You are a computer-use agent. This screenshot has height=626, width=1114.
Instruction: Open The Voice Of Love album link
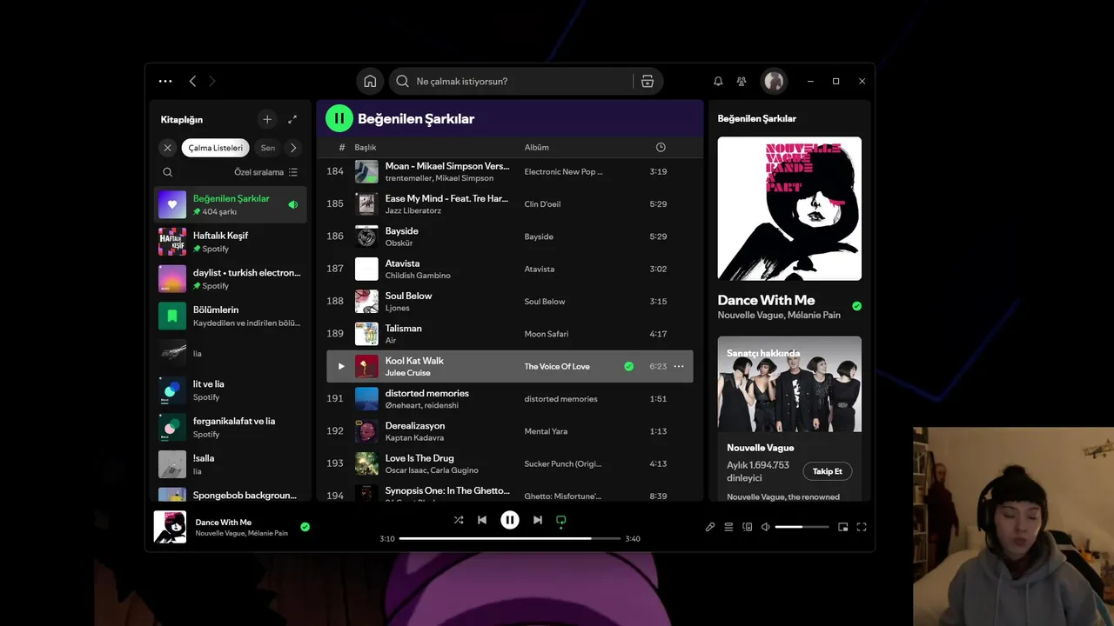(x=557, y=366)
